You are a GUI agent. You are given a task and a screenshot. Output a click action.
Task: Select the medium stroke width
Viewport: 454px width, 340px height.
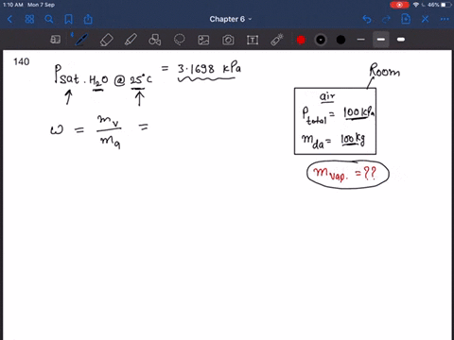click(x=381, y=40)
